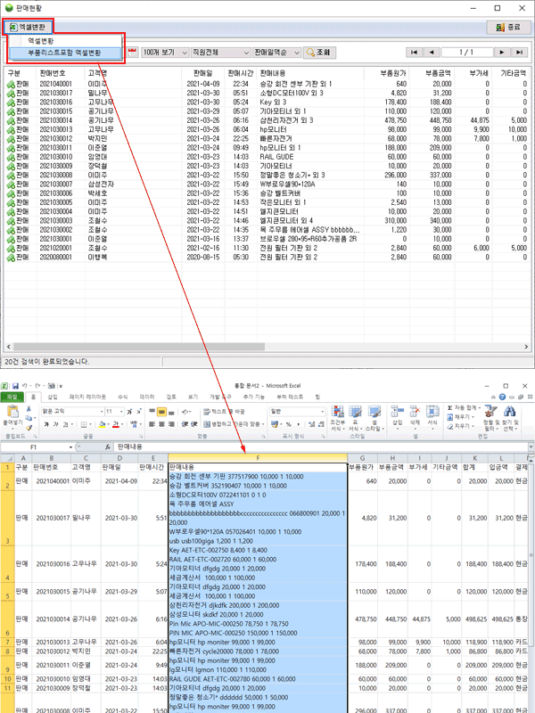Select Excel cell 2021030017 in column B
Screen dimensions: 535x713
(x=53, y=518)
